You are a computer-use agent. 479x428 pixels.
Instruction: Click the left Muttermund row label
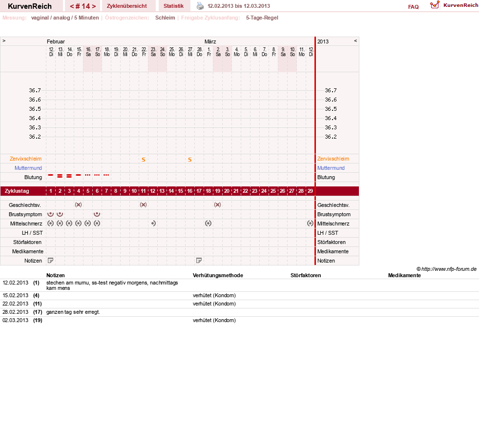coord(28,168)
